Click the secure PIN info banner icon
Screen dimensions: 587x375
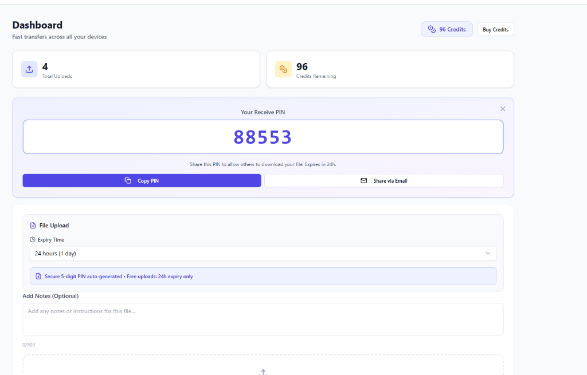point(38,277)
